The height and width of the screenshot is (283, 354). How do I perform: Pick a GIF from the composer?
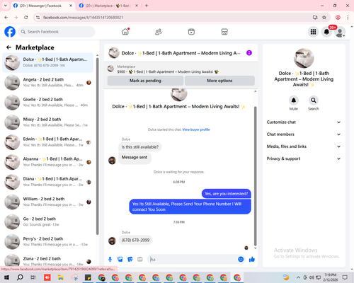click(x=140, y=260)
